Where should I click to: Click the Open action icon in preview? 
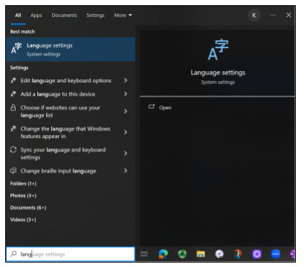(x=152, y=107)
